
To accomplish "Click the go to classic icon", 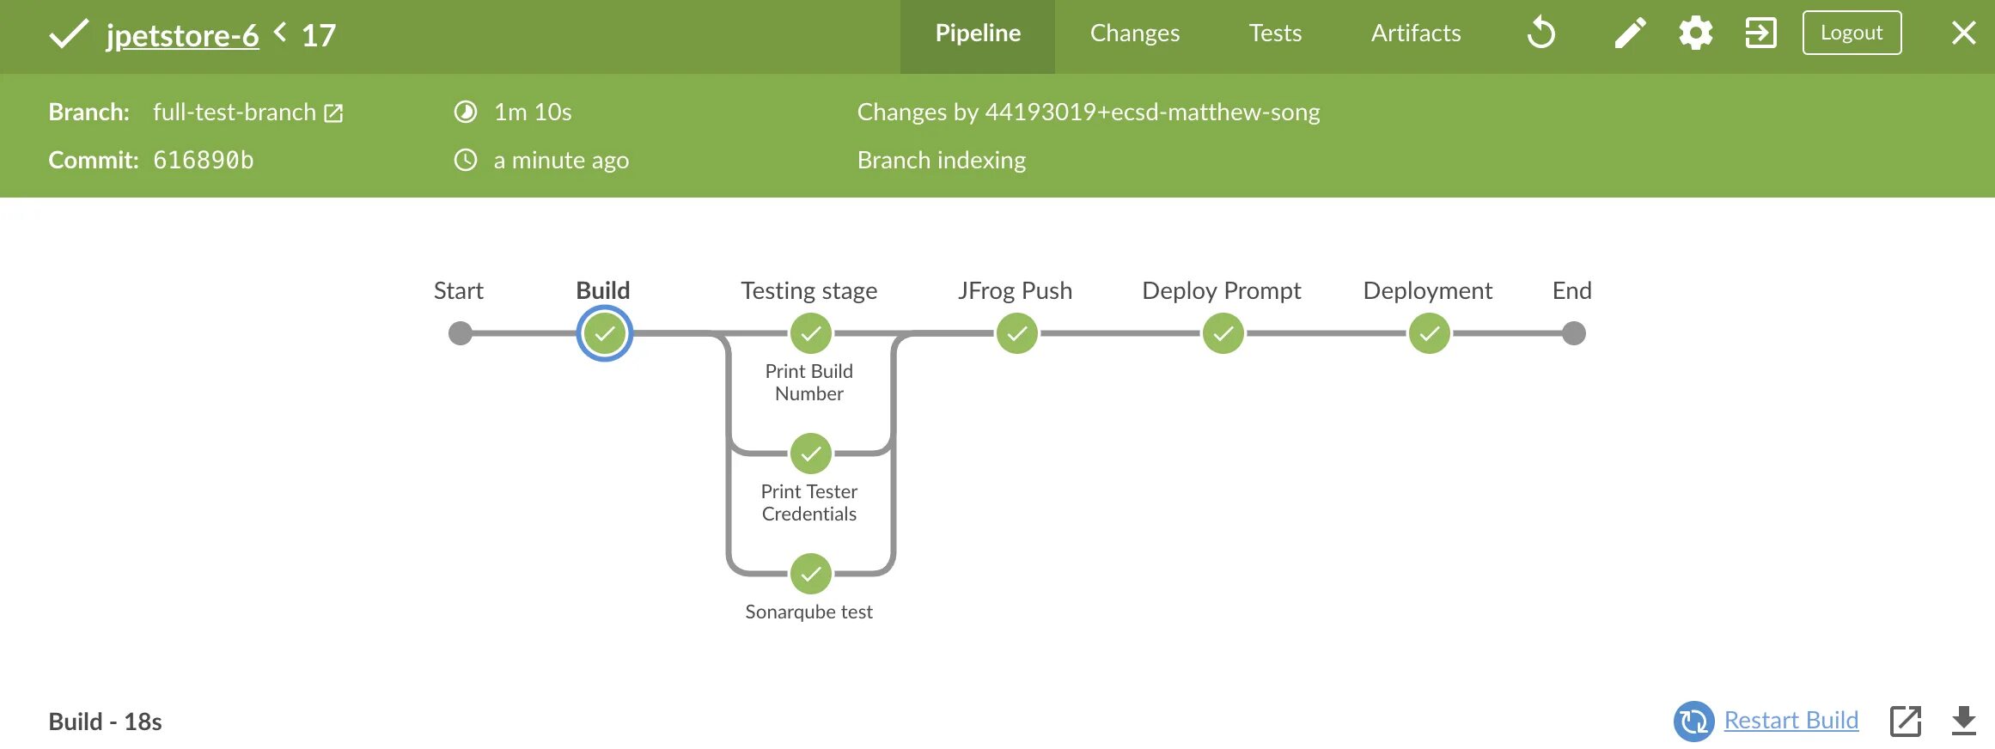I will pyautogui.click(x=1760, y=33).
